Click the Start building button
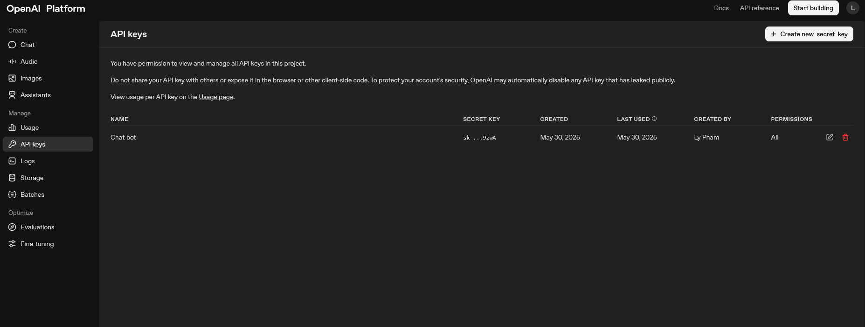Viewport: 865px width, 327px height. coord(813,8)
